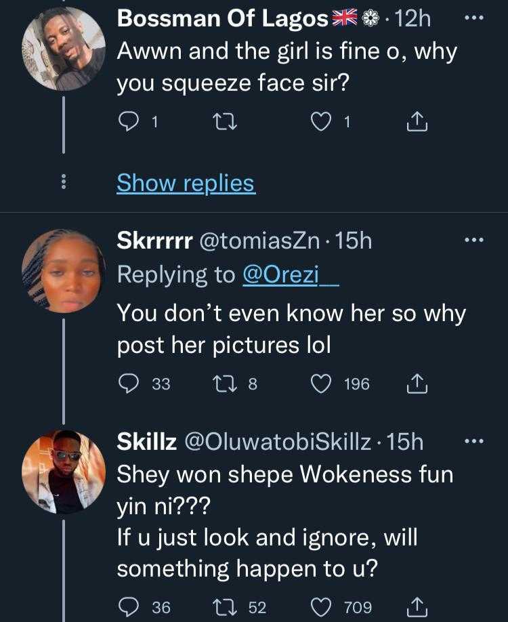Screen dimensions: 508x622
Task: Share Skillz tweet
Action: (416, 606)
